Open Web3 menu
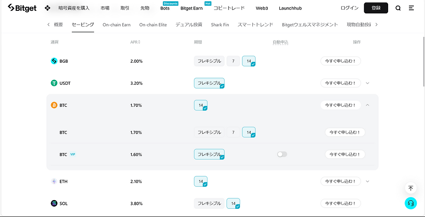 tap(262, 8)
